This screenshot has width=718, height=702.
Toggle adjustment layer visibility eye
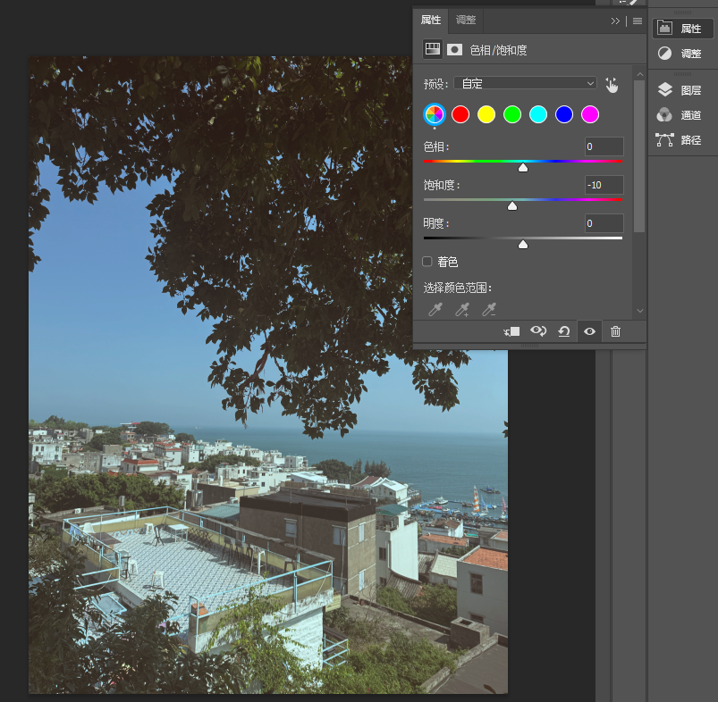coord(590,331)
